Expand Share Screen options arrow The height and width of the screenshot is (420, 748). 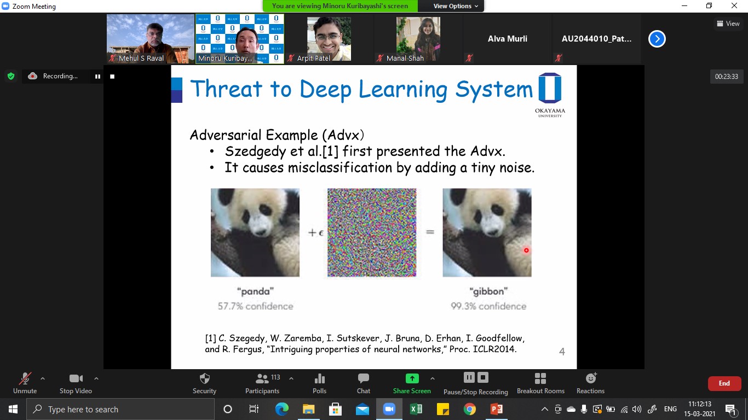pyautogui.click(x=433, y=378)
